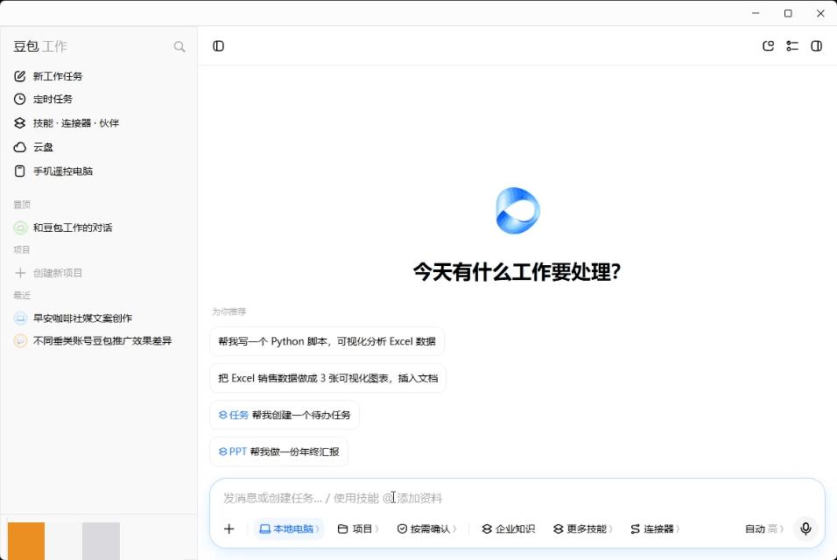The height and width of the screenshot is (560, 837).
Task: Minimize the window
Action: pyautogui.click(x=756, y=13)
